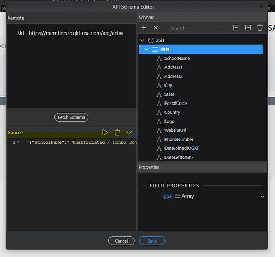Click the Cancel button

[x=121, y=241]
